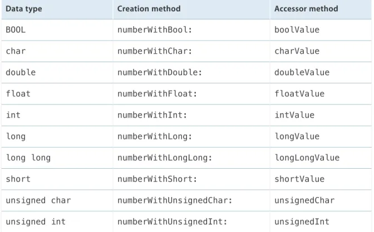This screenshot has height=232, width=374.
Task: Select the 'intValue' cell
Action: [x=321, y=115]
